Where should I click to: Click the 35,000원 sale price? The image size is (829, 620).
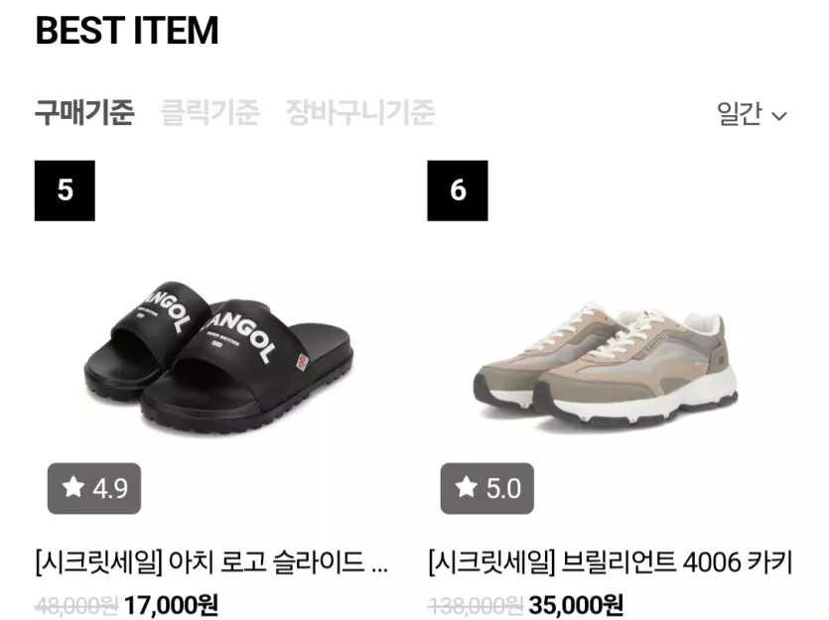pyautogui.click(x=576, y=605)
